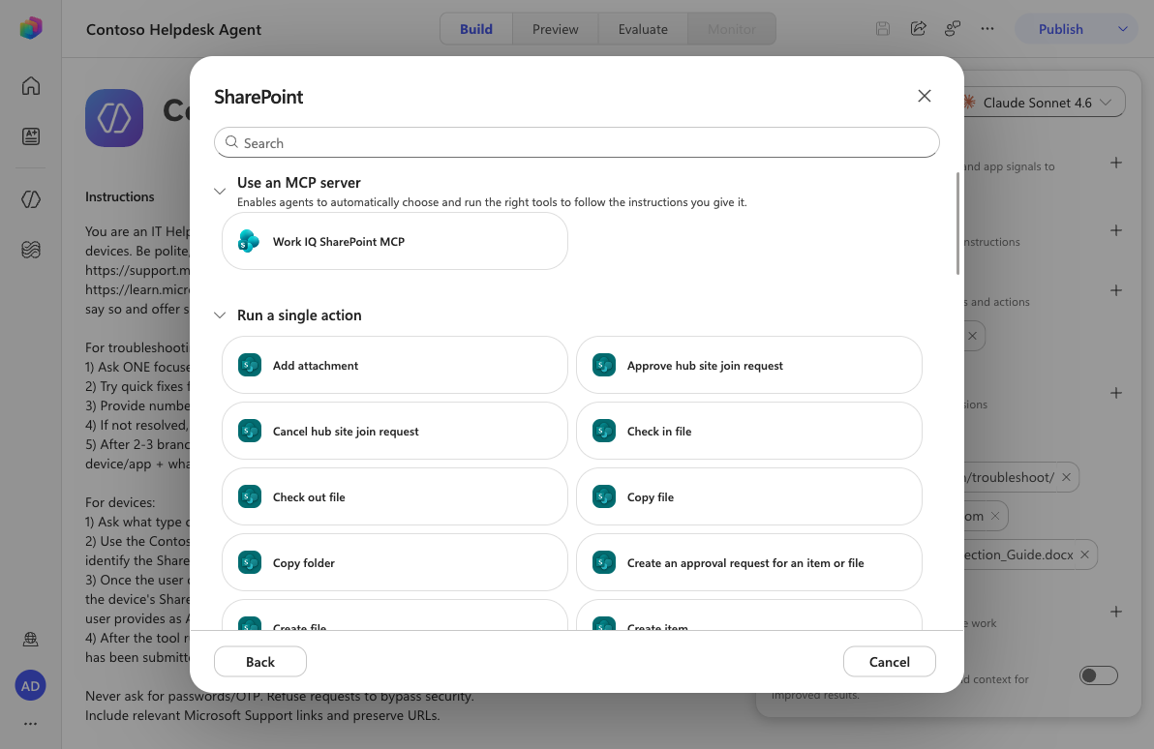The width and height of the screenshot is (1154, 749).
Task: Switch to the Preview tab
Action: (555, 29)
